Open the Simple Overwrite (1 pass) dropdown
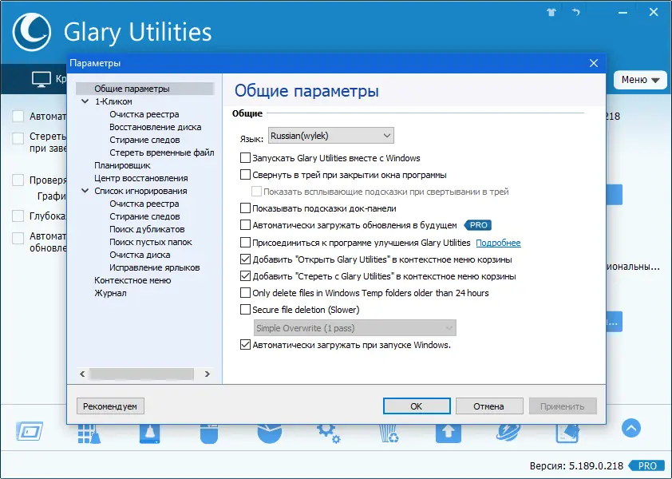 click(x=355, y=328)
